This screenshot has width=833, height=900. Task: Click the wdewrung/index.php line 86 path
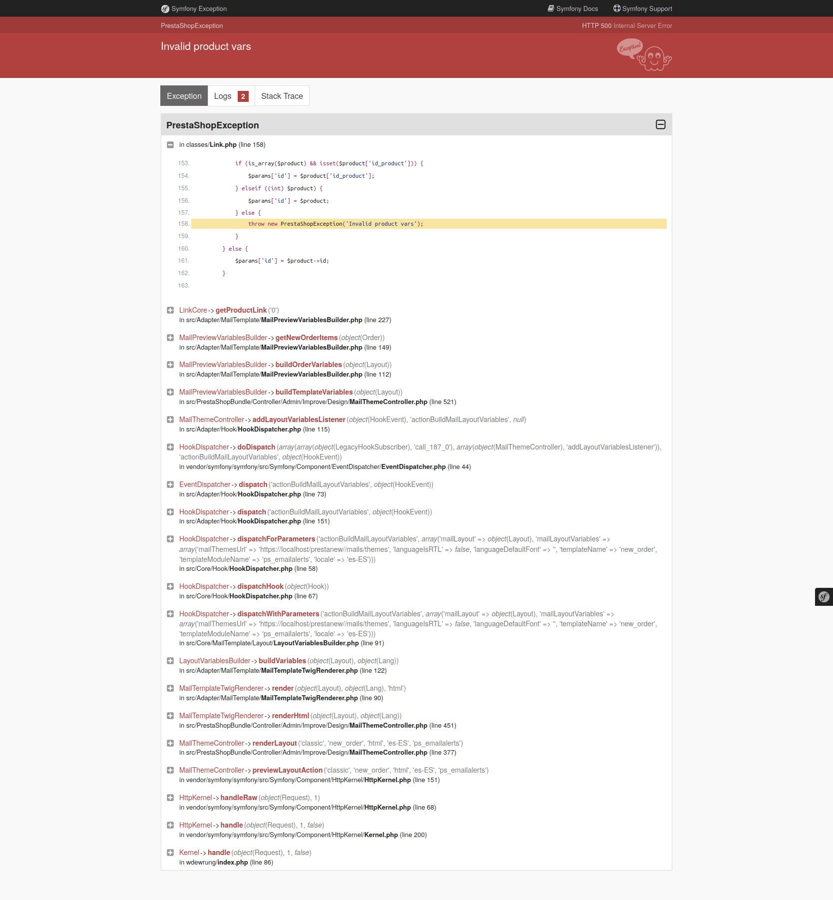click(226, 863)
